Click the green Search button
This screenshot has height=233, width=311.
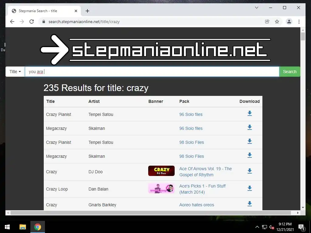(x=289, y=72)
